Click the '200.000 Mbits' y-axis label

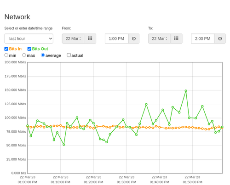(15, 62)
